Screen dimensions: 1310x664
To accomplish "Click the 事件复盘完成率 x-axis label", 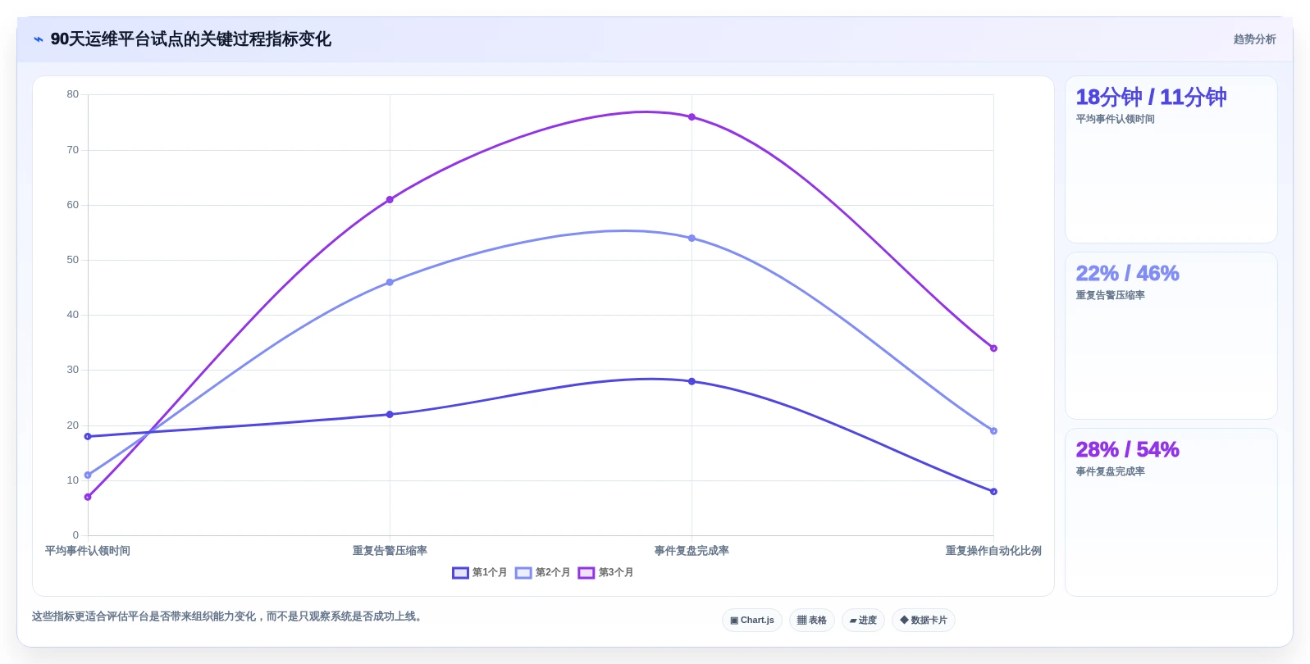I will [x=692, y=551].
